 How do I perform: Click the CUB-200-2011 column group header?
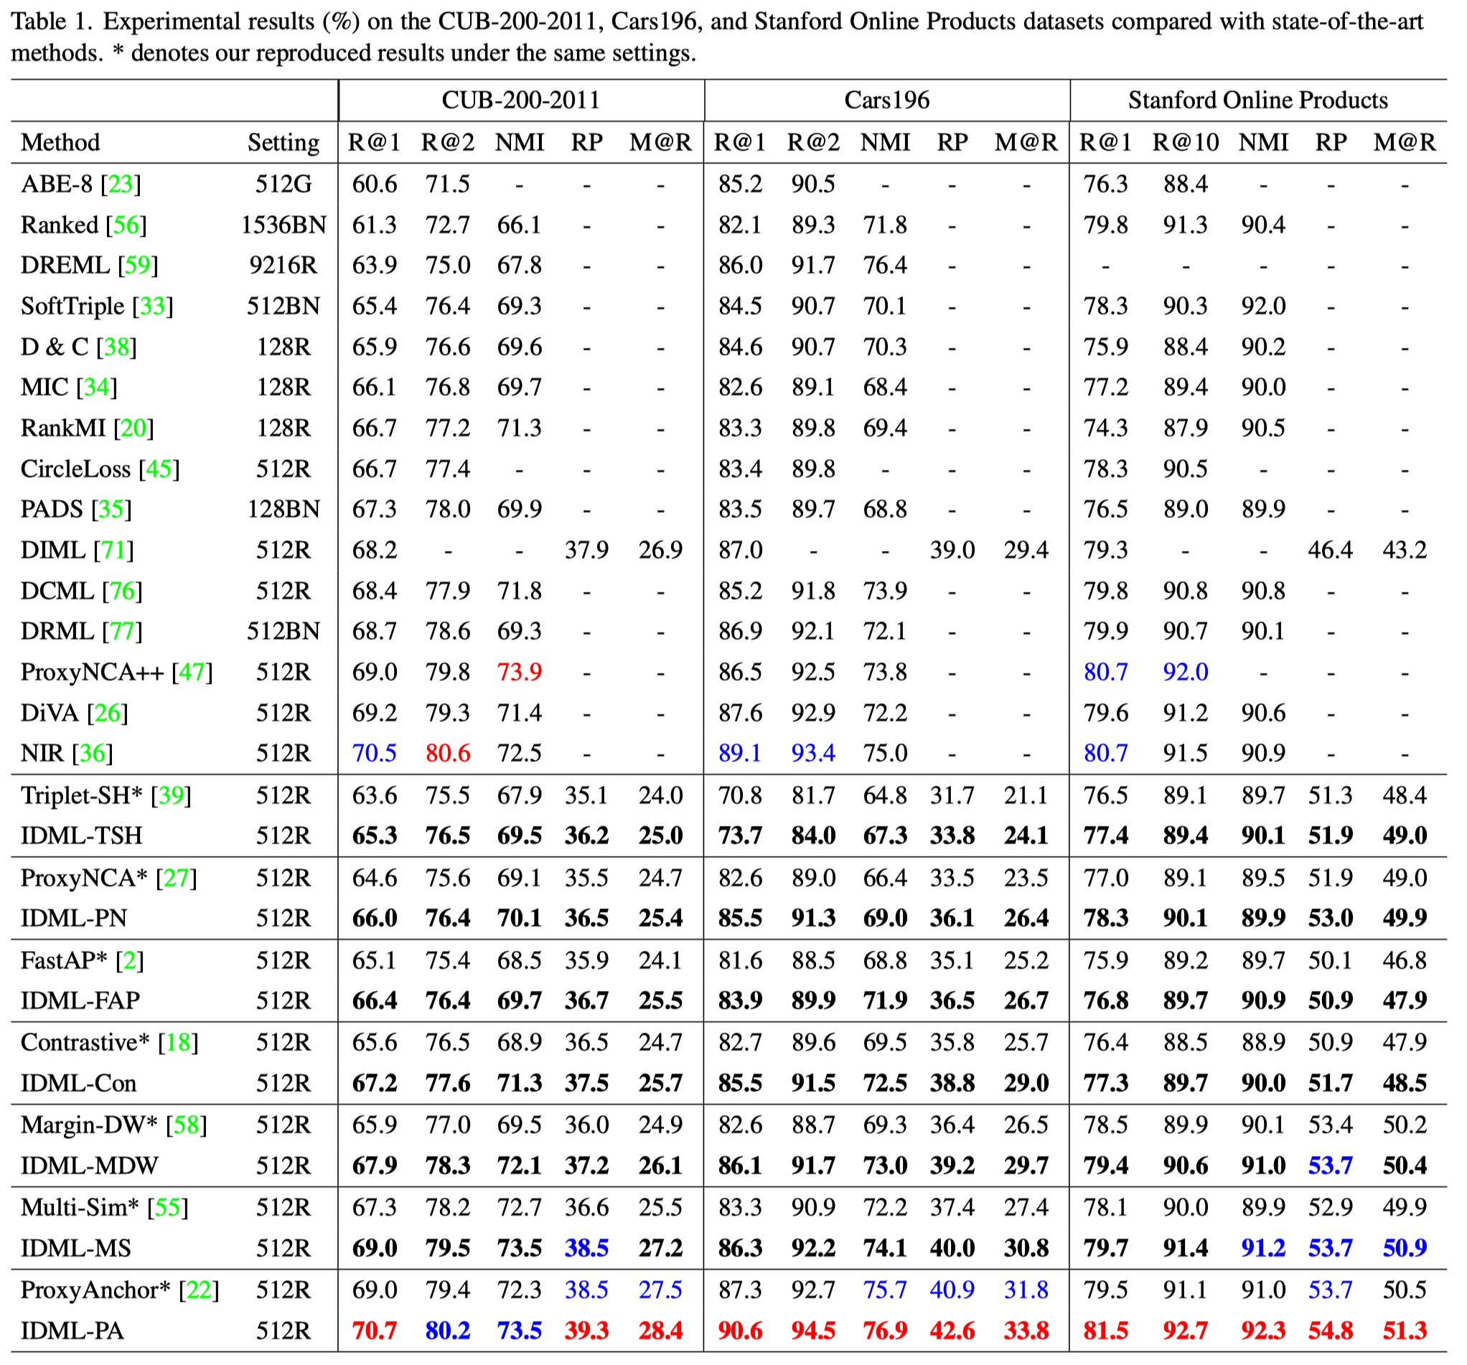click(520, 100)
